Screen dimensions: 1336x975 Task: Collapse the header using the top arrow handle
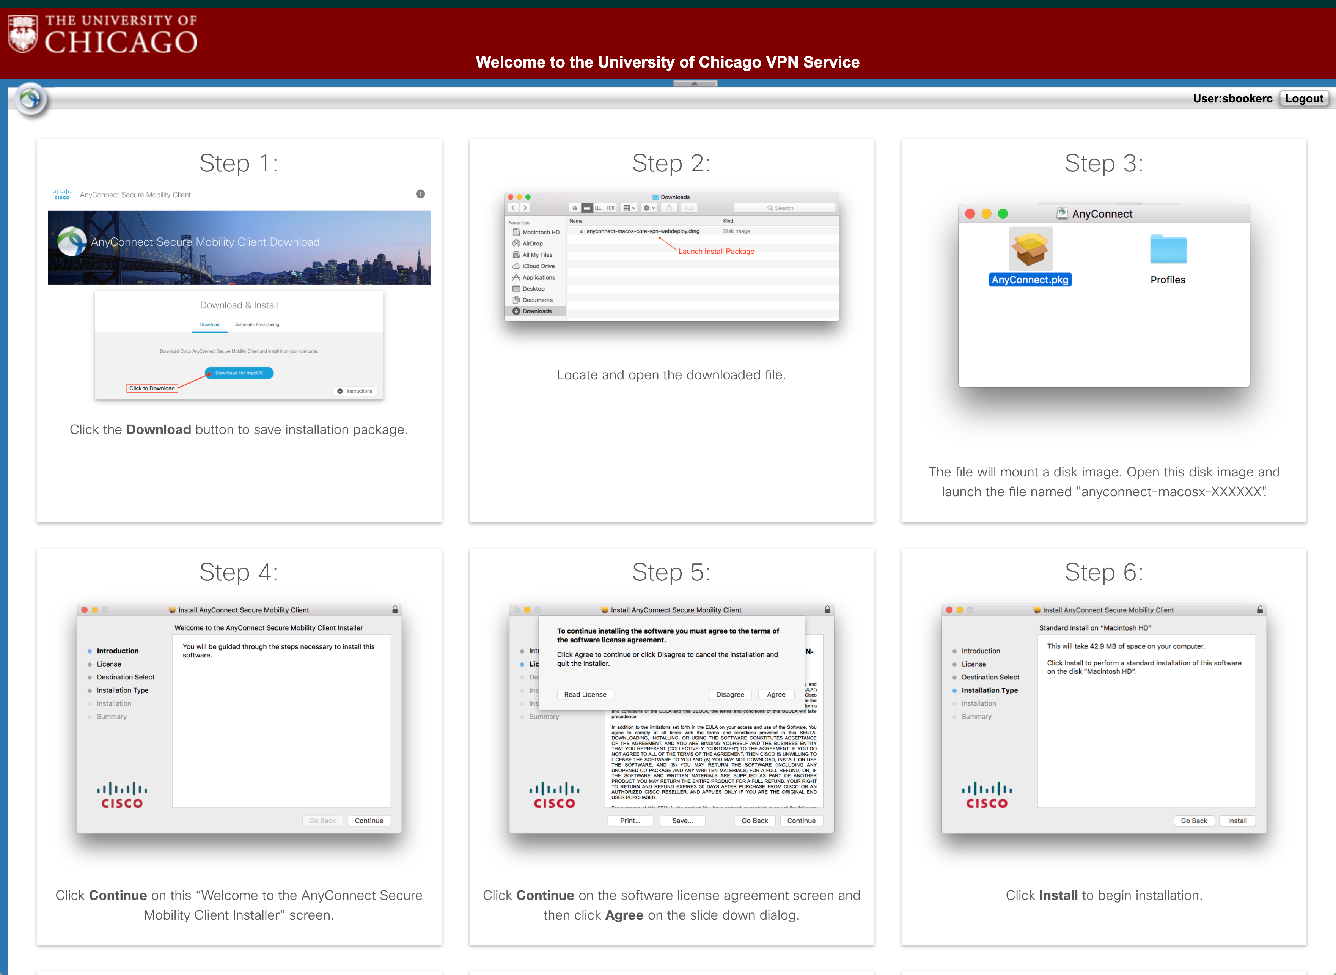(695, 84)
